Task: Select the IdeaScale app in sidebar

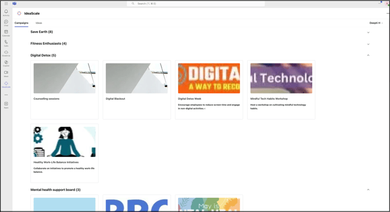Action: click(6, 84)
